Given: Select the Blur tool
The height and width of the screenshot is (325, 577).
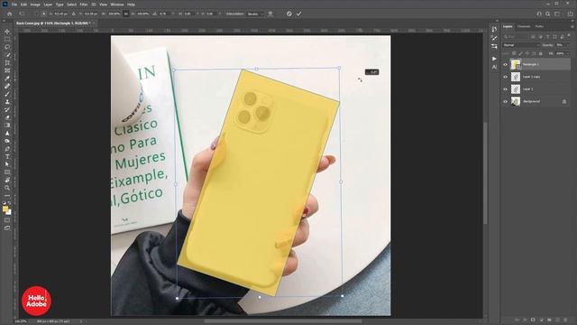Looking at the screenshot, I should [7, 133].
